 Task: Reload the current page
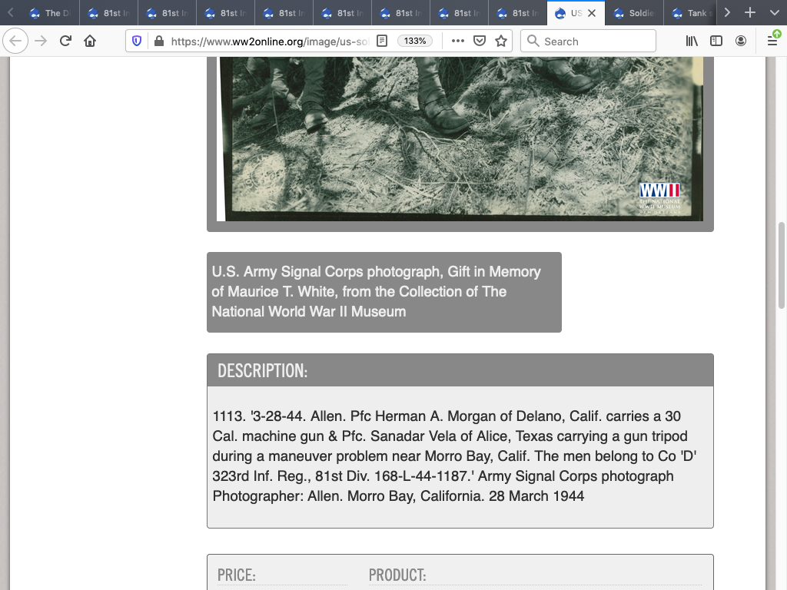(x=65, y=41)
